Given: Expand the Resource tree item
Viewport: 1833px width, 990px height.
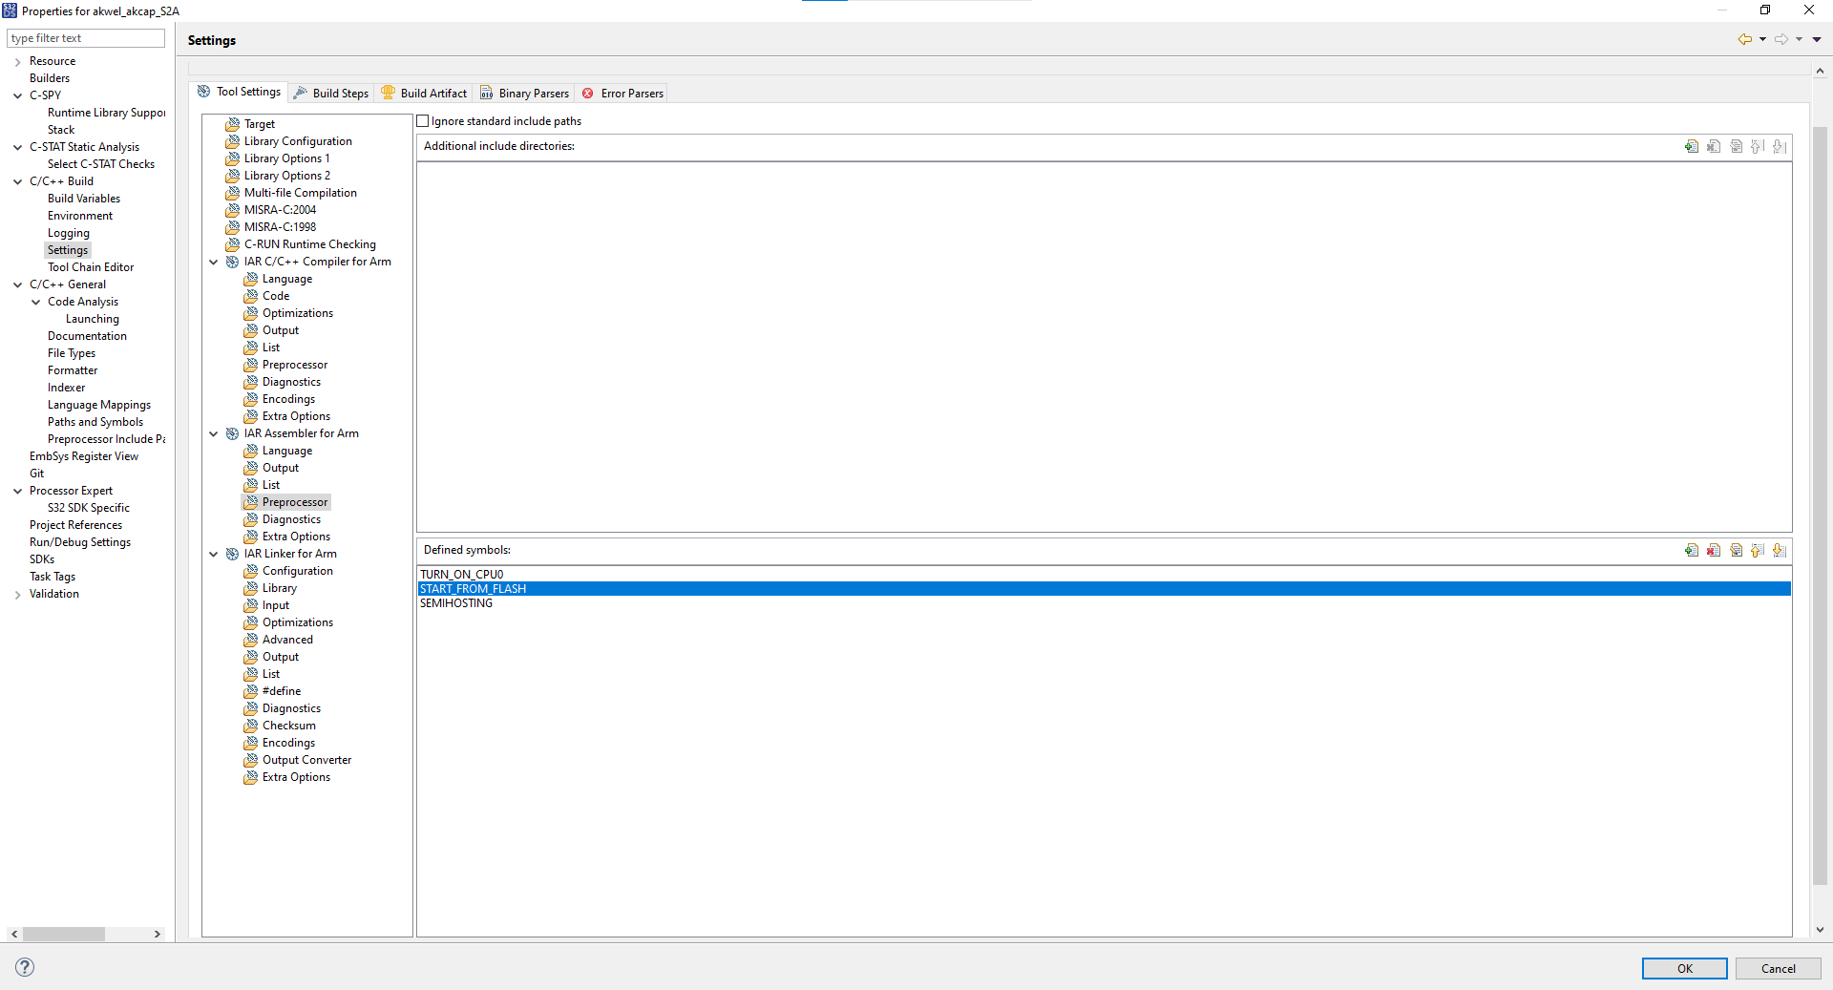Looking at the screenshot, I should coord(16,60).
